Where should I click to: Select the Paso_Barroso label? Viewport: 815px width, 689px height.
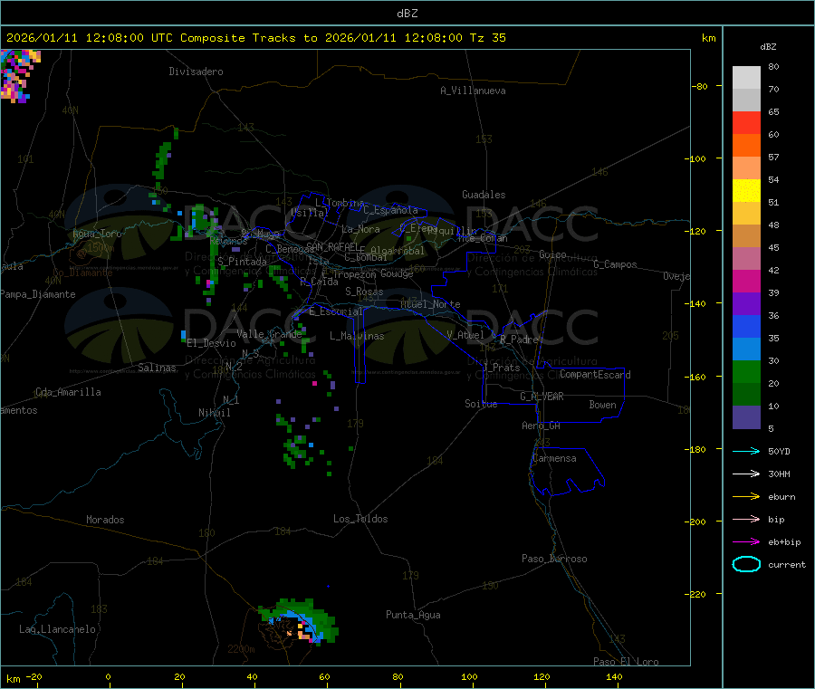click(x=554, y=559)
